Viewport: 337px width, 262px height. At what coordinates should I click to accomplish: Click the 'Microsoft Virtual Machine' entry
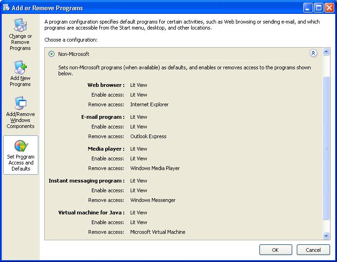(x=158, y=232)
